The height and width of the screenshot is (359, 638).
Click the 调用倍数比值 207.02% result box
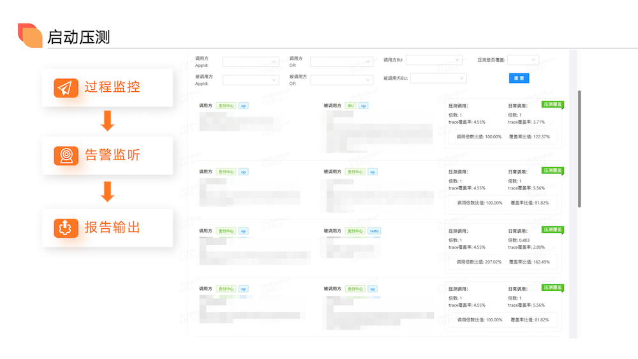tap(503, 261)
